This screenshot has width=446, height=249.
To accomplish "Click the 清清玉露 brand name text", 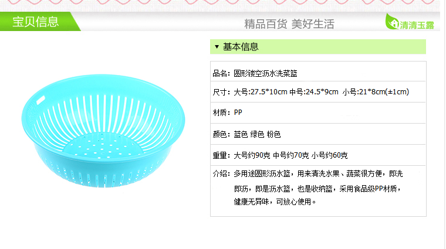I will click(x=416, y=25).
